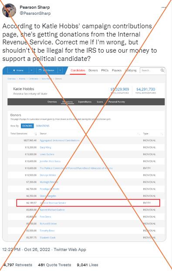Viewport: 172px width, 271px height.
Task: Expand the 2022 Election cycle dropdown arrow
Action: [x=60, y=70]
